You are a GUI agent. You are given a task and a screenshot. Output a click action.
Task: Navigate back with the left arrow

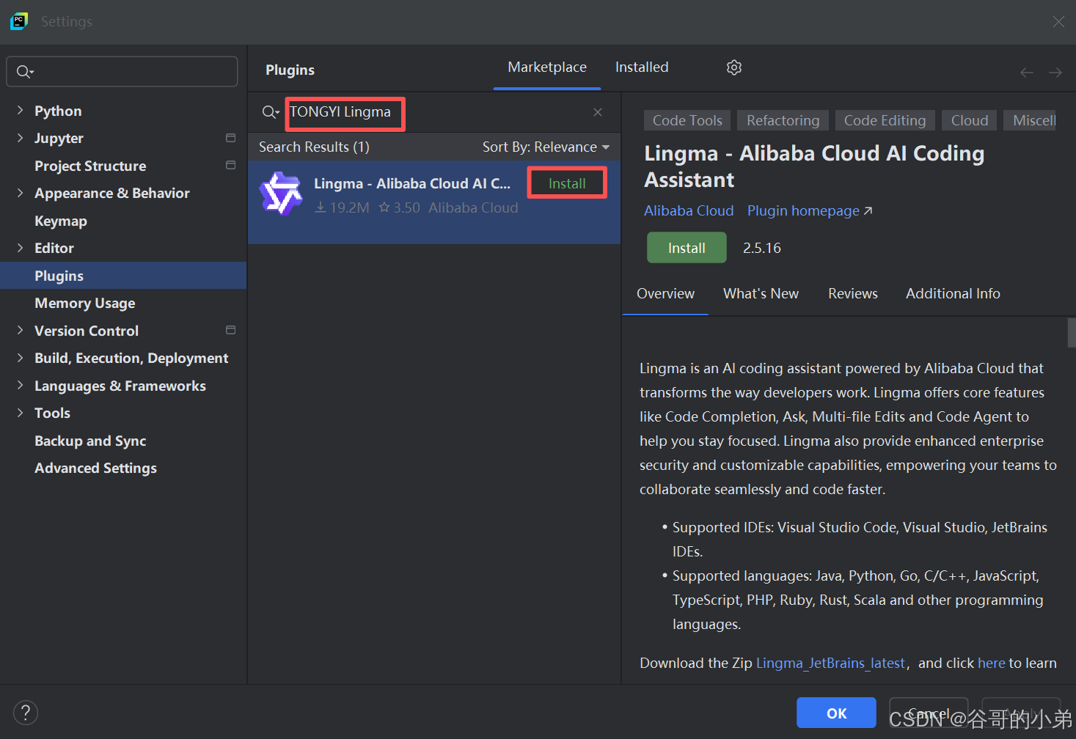[1027, 72]
